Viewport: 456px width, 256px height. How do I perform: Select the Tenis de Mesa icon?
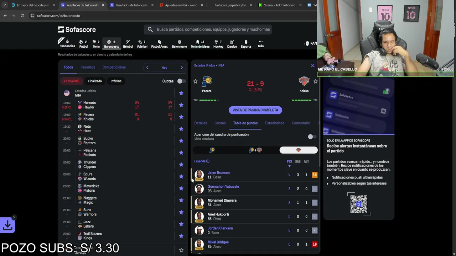point(200,44)
